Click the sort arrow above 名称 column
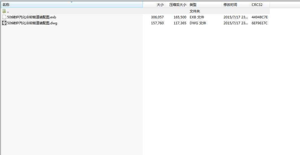Image resolution: width=300 pixels, height=155 pixels. (x=72, y=2)
